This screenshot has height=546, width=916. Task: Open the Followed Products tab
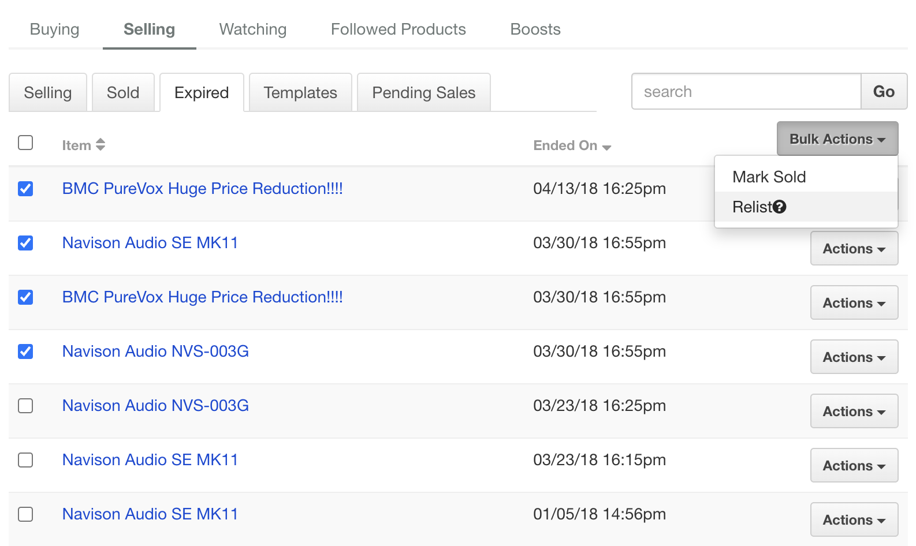click(x=399, y=29)
